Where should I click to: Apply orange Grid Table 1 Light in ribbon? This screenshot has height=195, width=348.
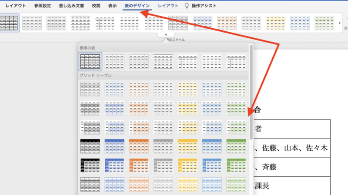(x=227, y=23)
